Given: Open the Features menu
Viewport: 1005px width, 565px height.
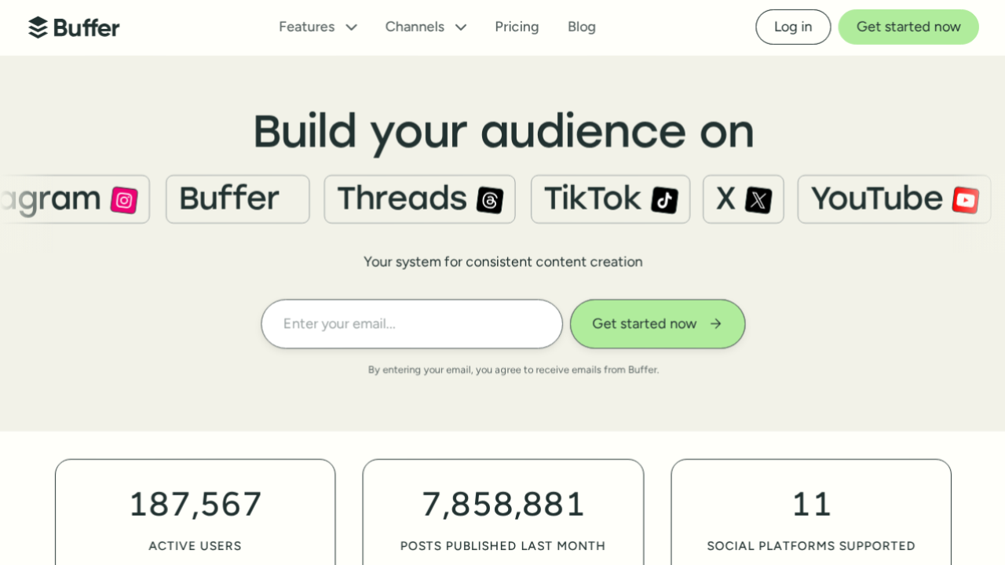Looking at the screenshot, I should tap(318, 27).
